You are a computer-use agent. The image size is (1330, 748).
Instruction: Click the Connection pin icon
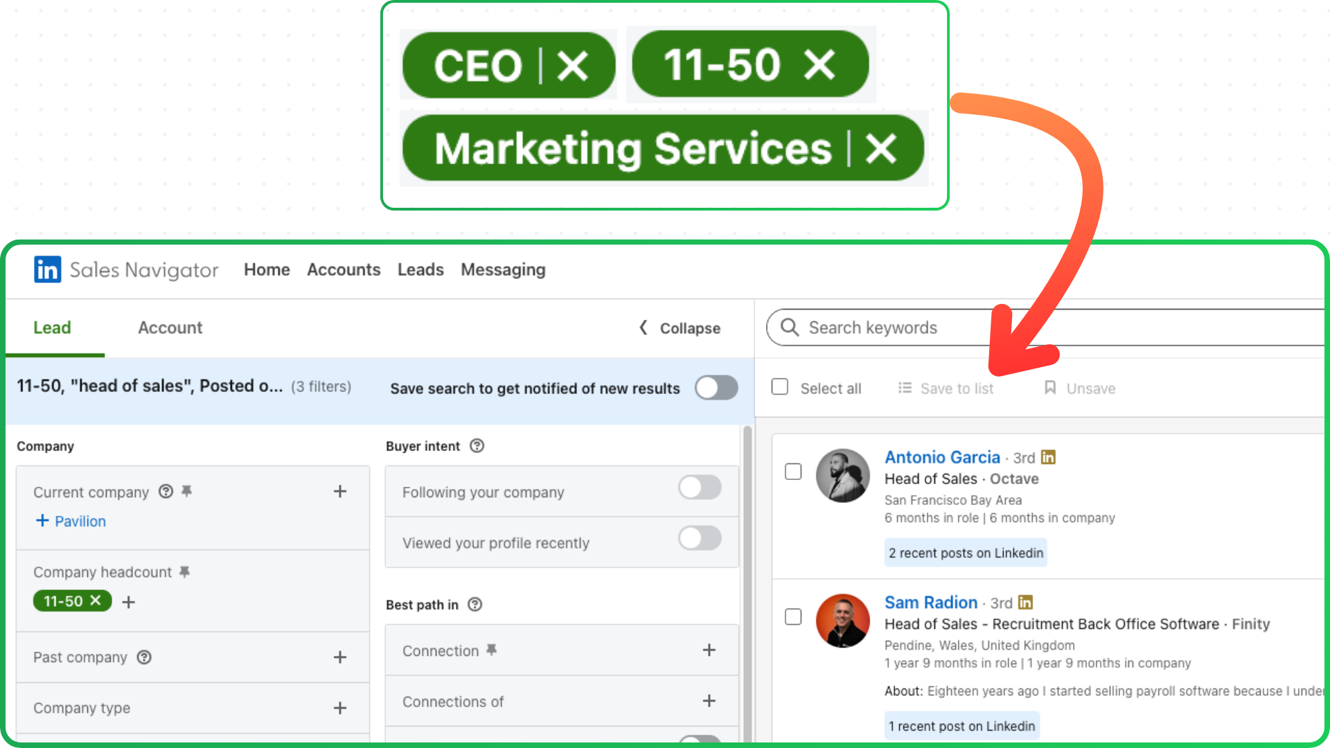(x=491, y=650)
